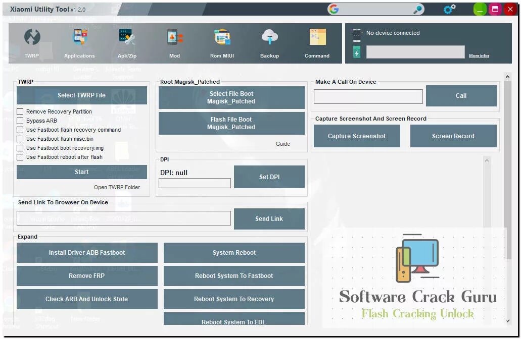
Task: Click Reboot System To Recovery
Action: 234,299
